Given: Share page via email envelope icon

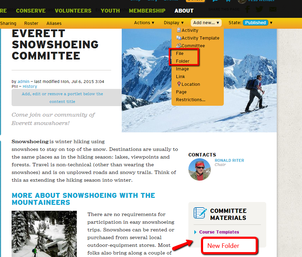Looking at the screenshot, I should coord(273,9).
